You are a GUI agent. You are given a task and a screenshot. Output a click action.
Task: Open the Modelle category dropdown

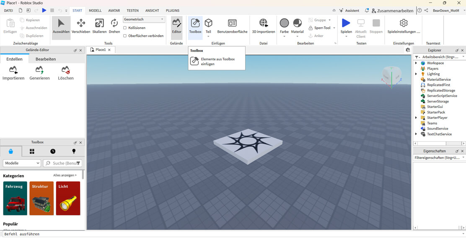[22, 163]
